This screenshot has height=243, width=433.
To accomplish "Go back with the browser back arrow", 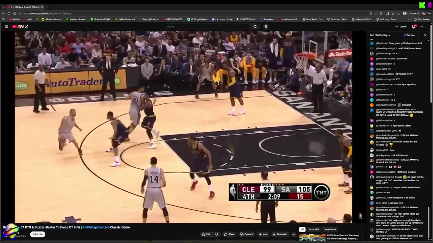I will coord(3,13).
